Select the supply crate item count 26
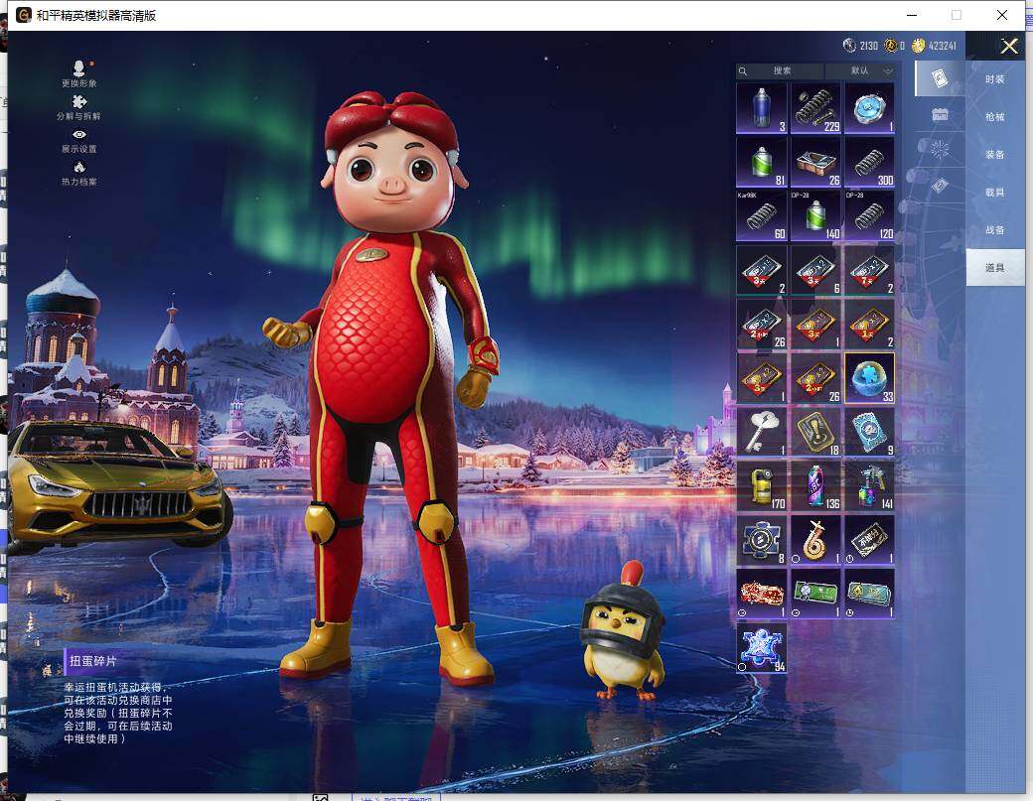This screenshot has height=801, width=1033. [814, 162]
